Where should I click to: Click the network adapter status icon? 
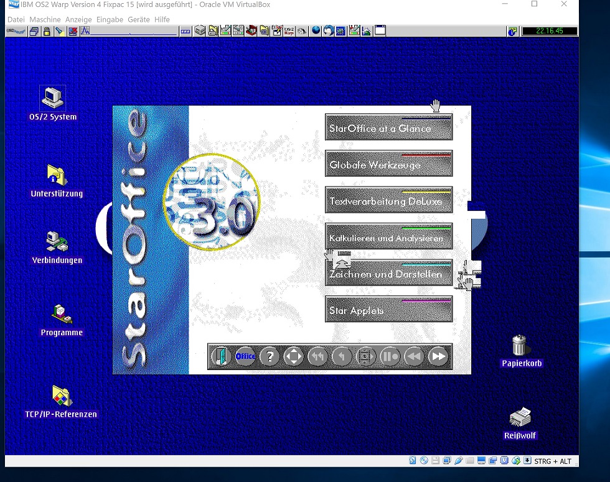coord(447,461)
